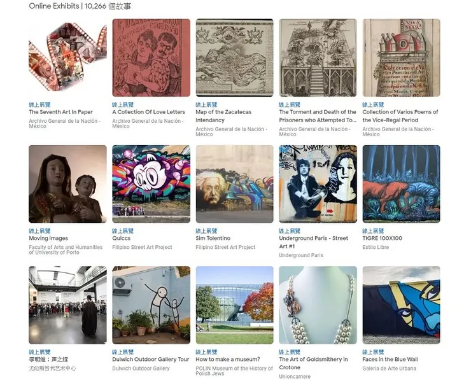Click Faculty of Arts and Humanities partner name

[x=66, y=250]
